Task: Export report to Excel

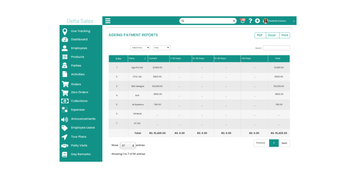Action: coord(272,35)
